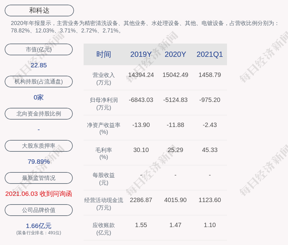Select the 2020Y column header
This screenshot has height=245, width=288.
point(175,54)
